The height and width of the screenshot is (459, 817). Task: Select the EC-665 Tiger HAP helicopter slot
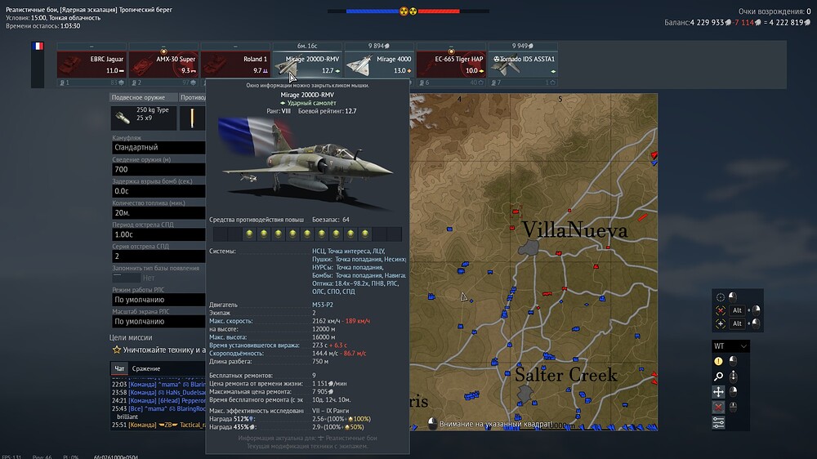[x=451, y=65]
